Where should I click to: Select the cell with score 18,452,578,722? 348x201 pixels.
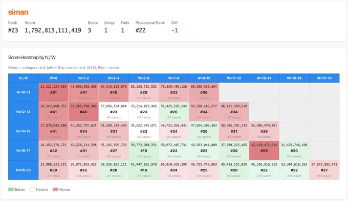click(54, 150)
